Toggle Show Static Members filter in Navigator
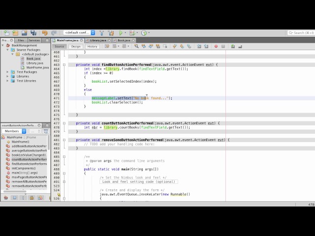Viewport: 315px width, 236px height. (23, 198)
